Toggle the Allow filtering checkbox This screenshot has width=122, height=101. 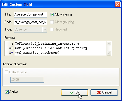click(52, 14)
